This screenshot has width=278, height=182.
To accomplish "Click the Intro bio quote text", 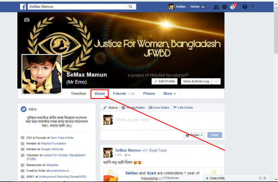I will (57, 122).
